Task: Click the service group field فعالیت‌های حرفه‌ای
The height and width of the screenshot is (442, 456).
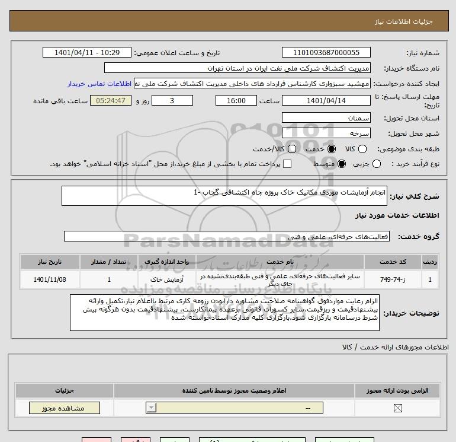Action: point(227,236)
